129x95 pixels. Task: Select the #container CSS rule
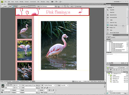117,44
